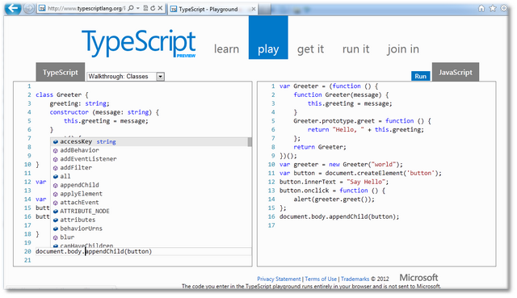Screen dimensions: 517x298
Task: Click the page favicon in address bar
Action: 42,9
